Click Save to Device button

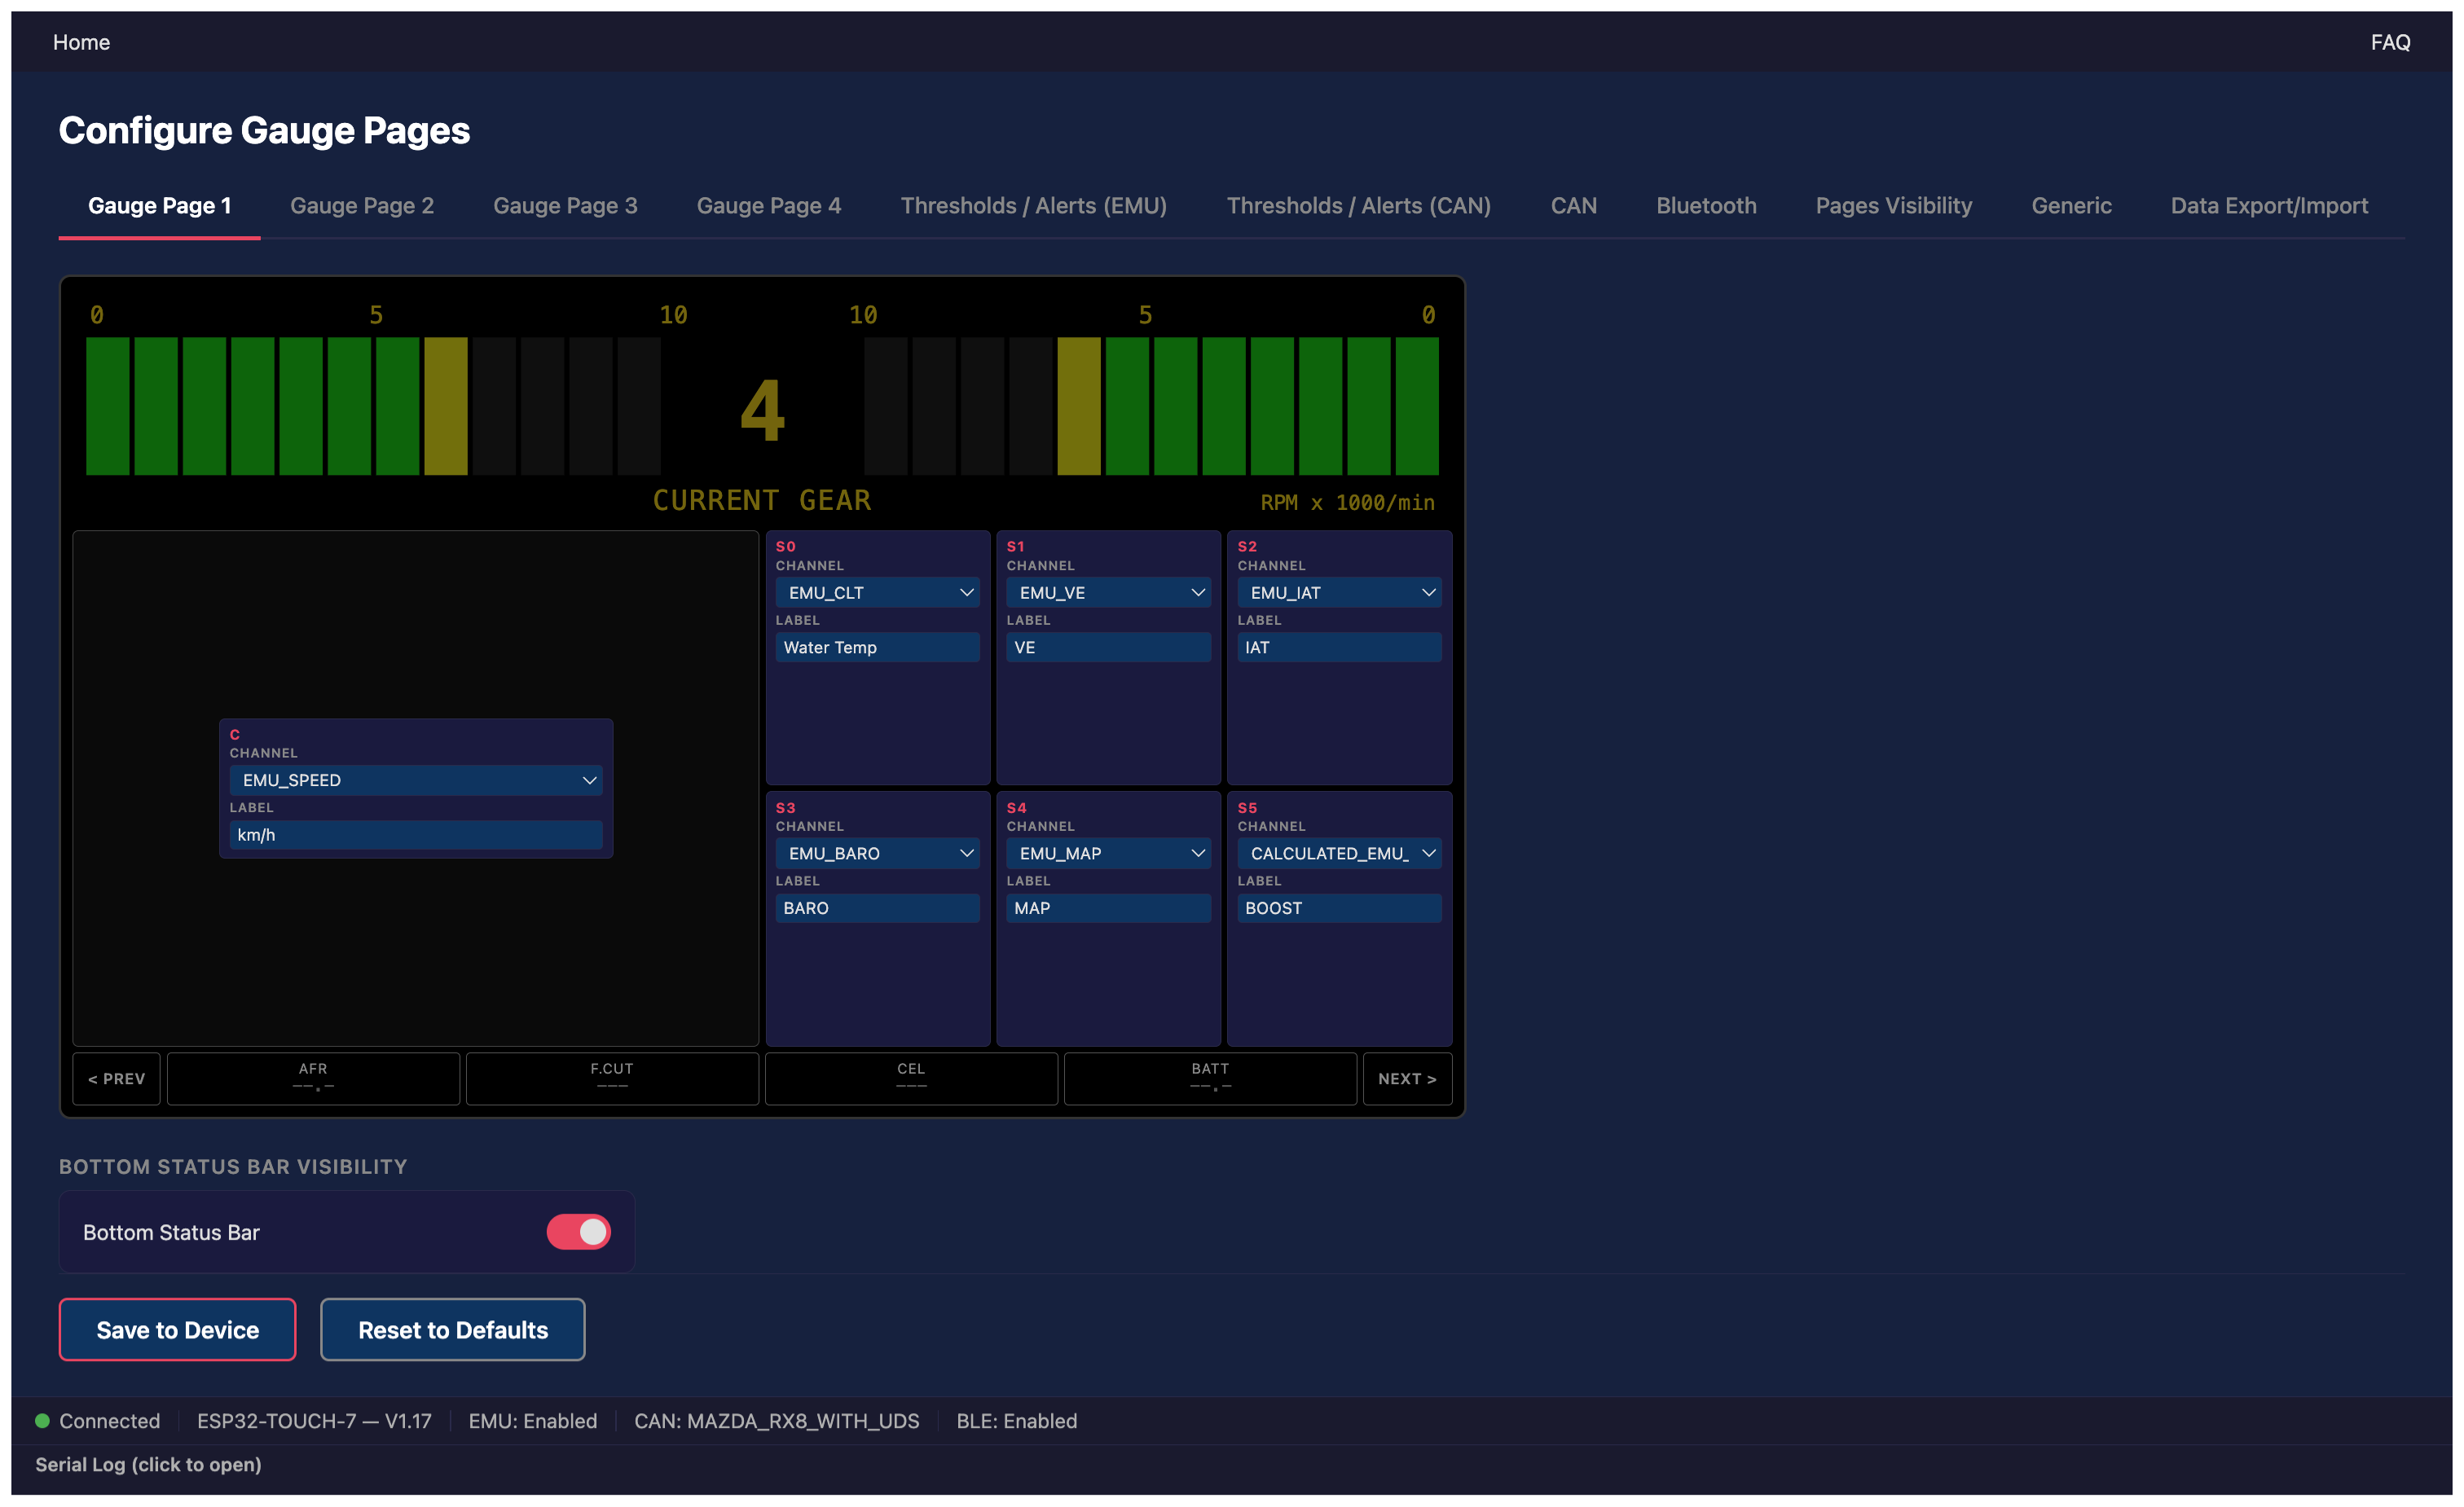click(x=177, y=1329)
